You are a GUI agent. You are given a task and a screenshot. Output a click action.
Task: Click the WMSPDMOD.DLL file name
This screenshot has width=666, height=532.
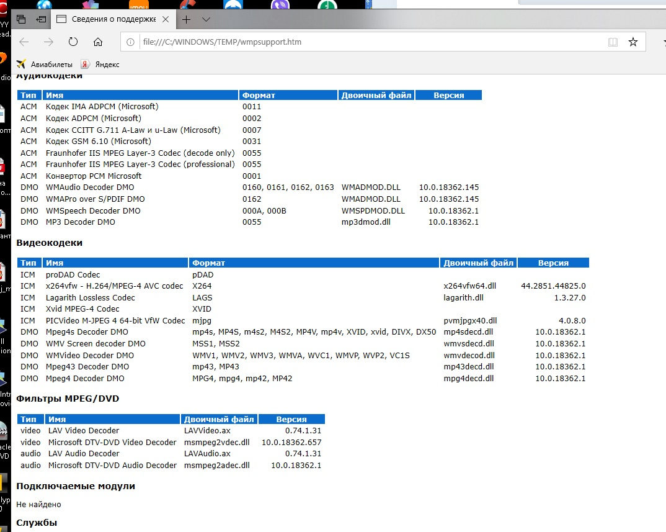click(x=373, y=211)
